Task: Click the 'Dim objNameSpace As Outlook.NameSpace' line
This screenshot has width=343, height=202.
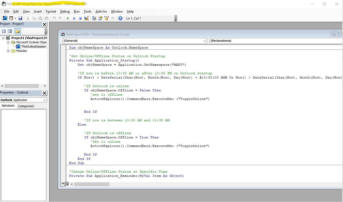Action: [x=108, y=48]
